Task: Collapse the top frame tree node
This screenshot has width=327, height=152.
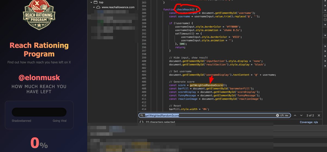Action: pyautogui.click(x=91, y=2)
